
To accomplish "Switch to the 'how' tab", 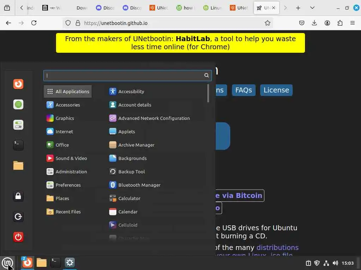I will pos(186,8).
